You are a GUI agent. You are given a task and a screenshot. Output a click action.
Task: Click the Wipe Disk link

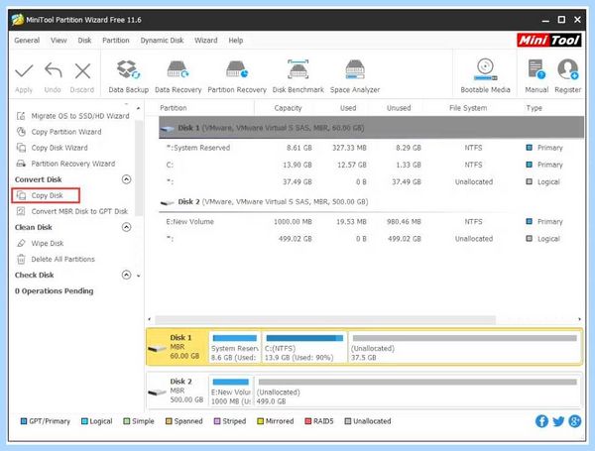point(48,243)
